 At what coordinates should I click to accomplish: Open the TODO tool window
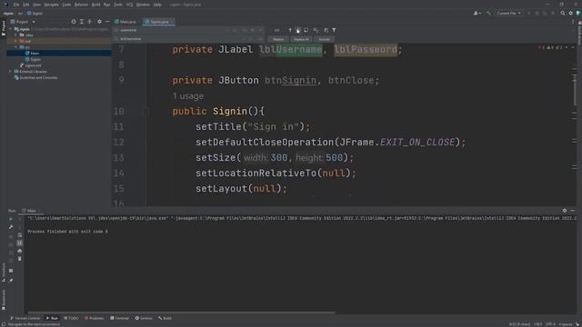pos(71,318)
